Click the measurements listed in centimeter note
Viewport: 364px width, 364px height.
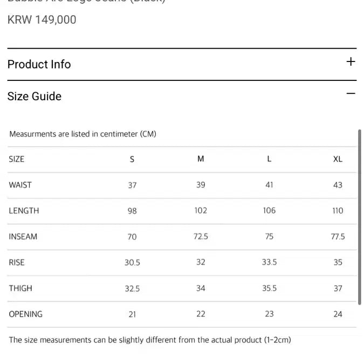[83, 134]
